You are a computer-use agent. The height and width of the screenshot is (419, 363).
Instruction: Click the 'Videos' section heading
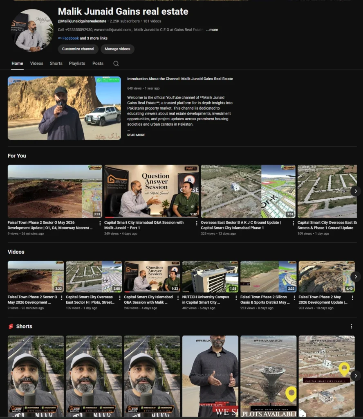16,252
